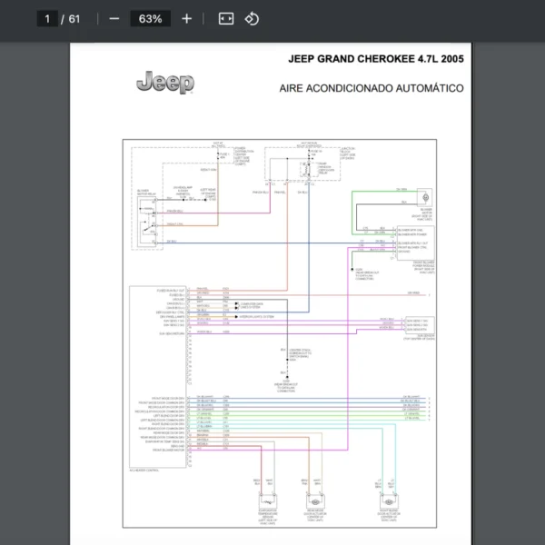Screen dimensions: 545x545
Task: Rotate the document counterclockwise
Action: pyautogui.click(x=253, y=19)
